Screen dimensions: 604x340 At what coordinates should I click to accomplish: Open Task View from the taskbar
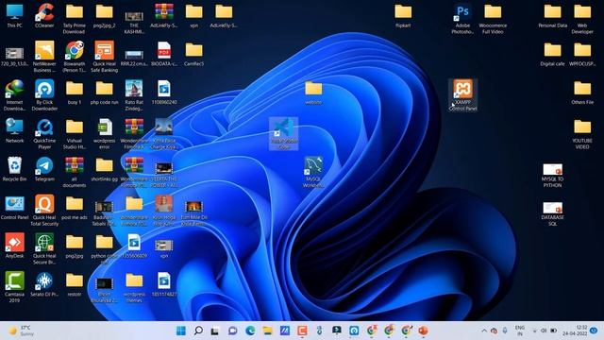click(215, 331)
